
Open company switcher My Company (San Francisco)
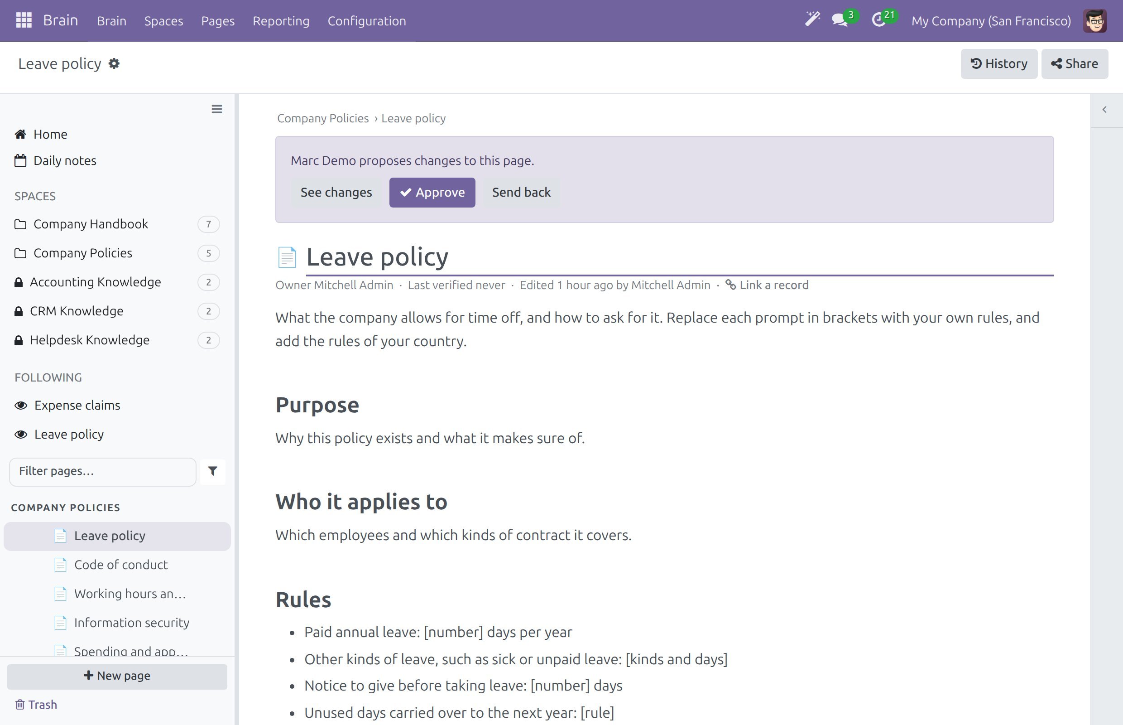tap(991, 21)
